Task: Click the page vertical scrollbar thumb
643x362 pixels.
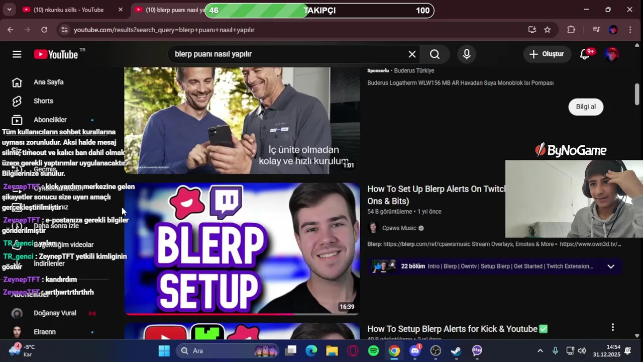Action: click(x=637, y=95)
